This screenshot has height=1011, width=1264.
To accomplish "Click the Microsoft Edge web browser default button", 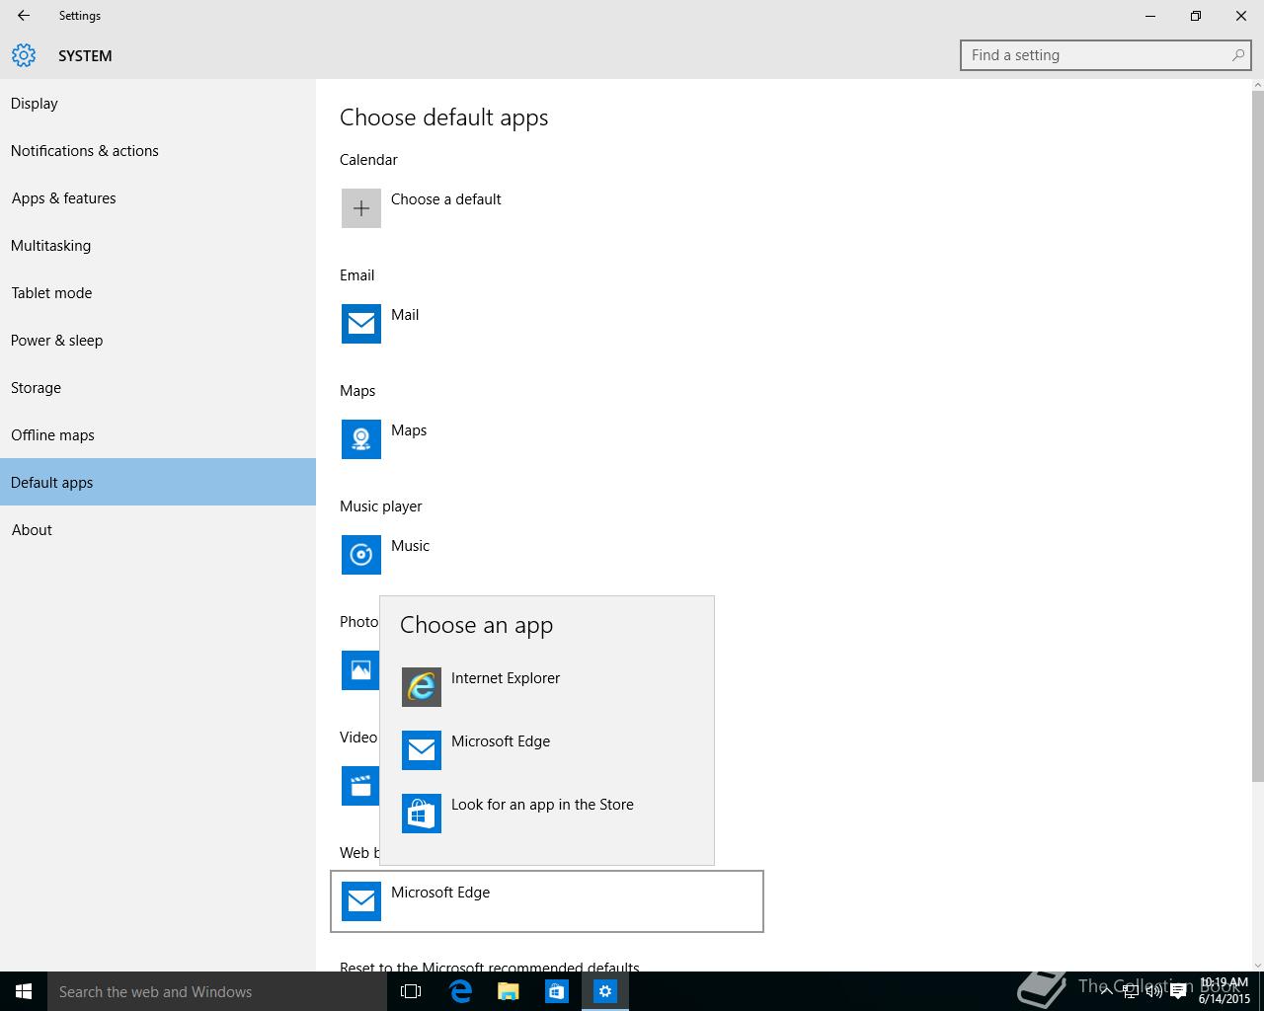I will [547, 901].
